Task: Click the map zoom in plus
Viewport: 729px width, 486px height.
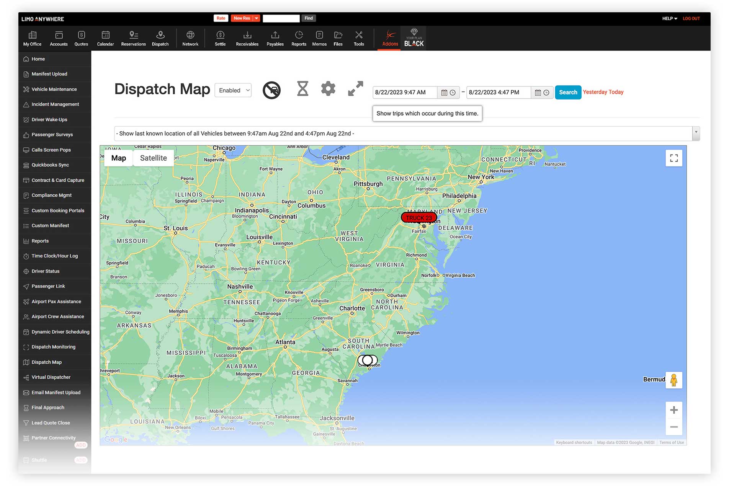Action: point(674,410)
